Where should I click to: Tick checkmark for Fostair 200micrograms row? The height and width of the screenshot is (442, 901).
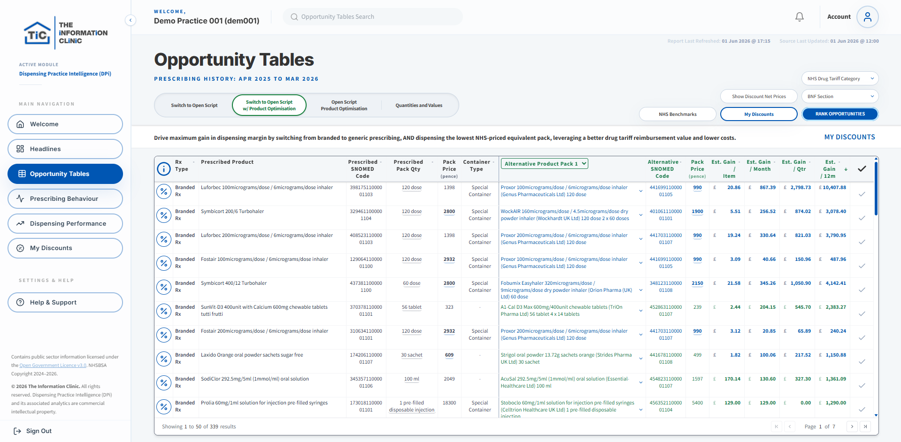(x=862, y=338)
